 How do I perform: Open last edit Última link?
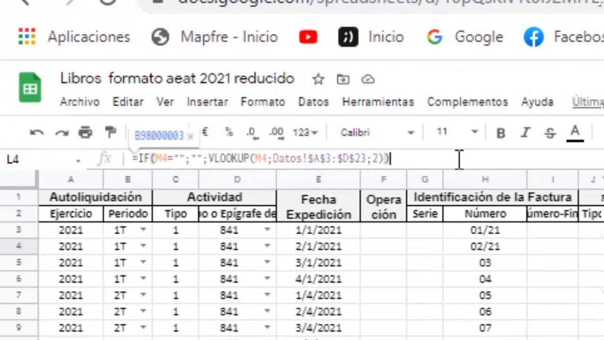(x=588, y=102)
